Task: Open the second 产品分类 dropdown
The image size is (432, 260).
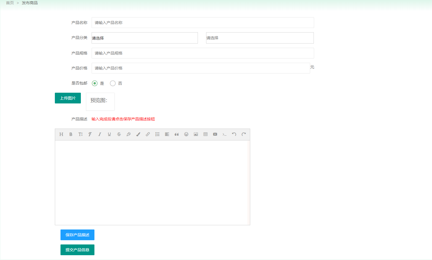Action: (260, 38)
